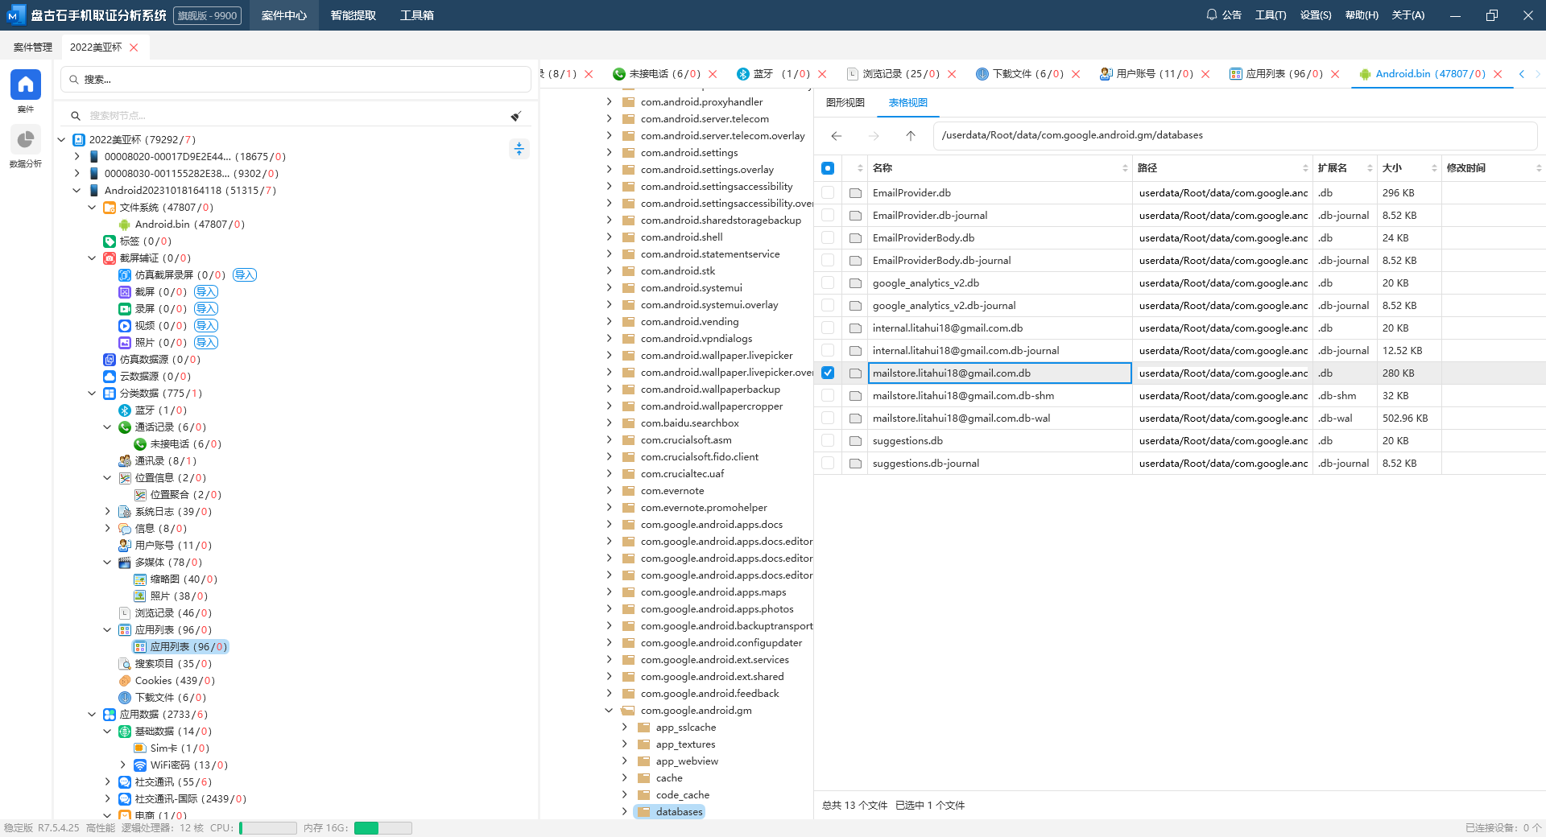The width and height of the screenshot is (1546, 837).
Task: Open the 案件 home icon in sidebar
Action: point(25,85)
